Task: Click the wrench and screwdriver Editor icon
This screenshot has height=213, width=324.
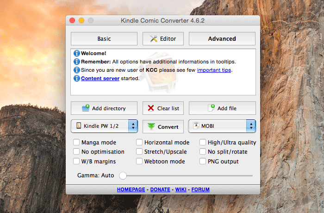Action: [x=154, y=39]
